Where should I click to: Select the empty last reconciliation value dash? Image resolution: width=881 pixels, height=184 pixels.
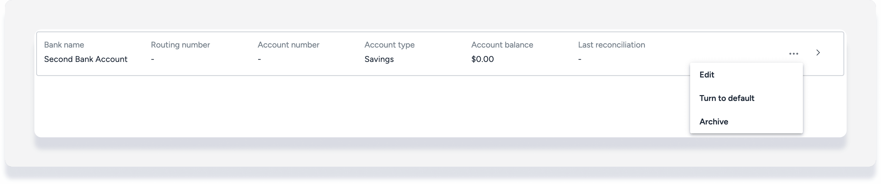[580, 60]
